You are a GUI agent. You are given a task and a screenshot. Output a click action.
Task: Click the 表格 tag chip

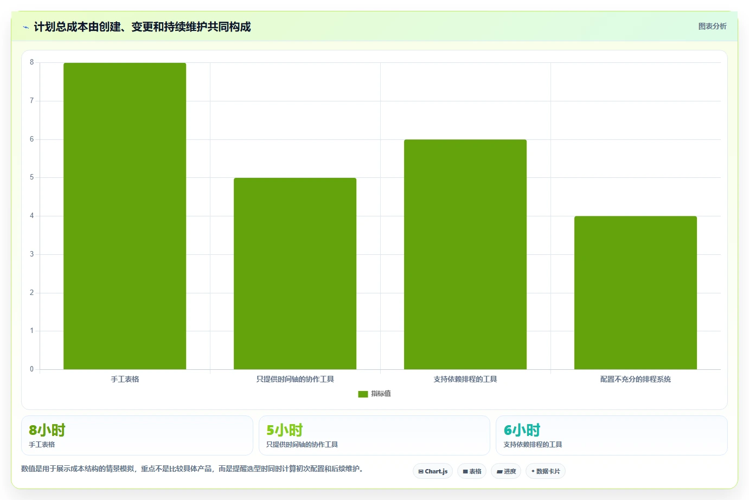472,471
